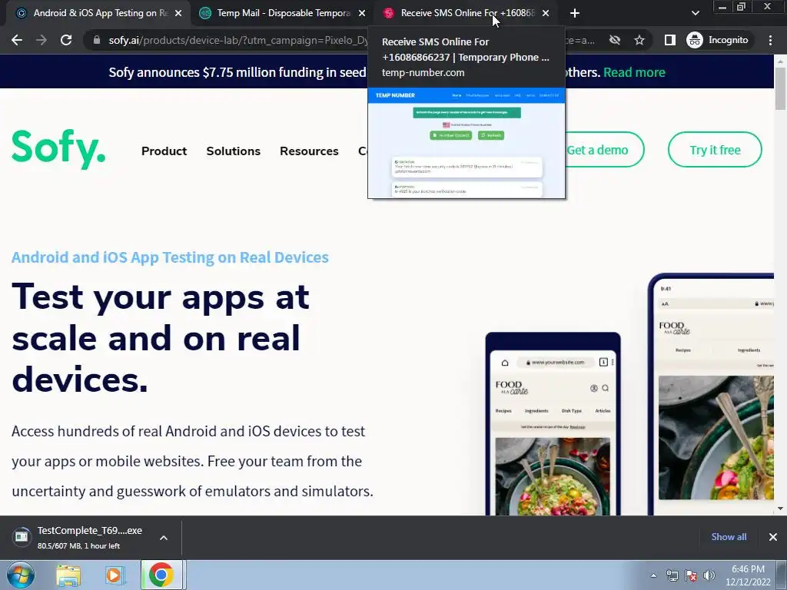The height and width of the screenshot is (590, 787).
Task: Open the Product navigation menu
Action: click(x=164, y=151)
